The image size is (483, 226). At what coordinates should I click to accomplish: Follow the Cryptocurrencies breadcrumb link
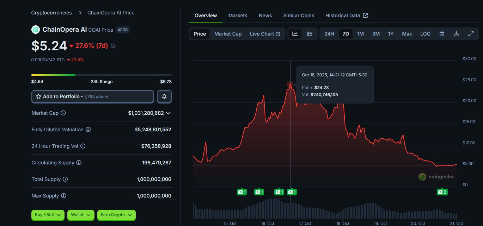tap(51, 13)
